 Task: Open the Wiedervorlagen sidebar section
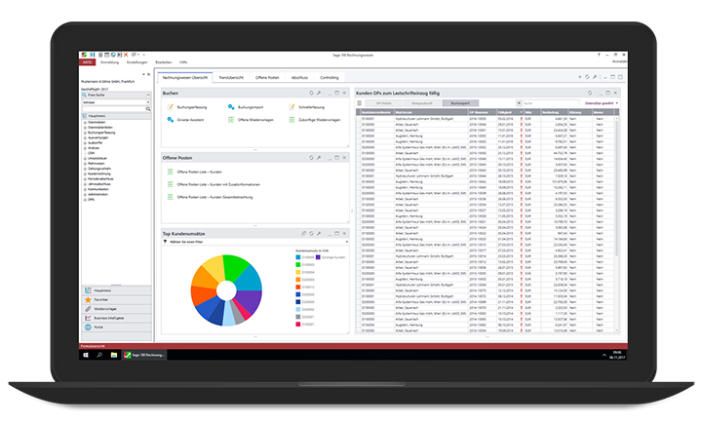coord(116,309)
